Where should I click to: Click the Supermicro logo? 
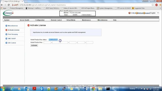(8, 13)
